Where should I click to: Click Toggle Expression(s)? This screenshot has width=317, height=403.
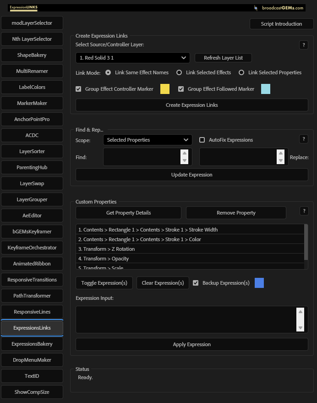coord(104,283)
